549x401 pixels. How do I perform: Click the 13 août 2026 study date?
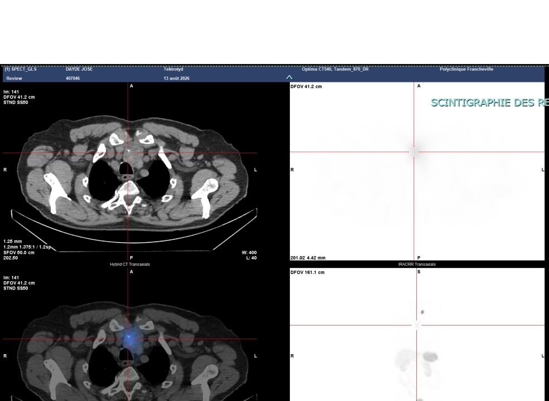177,79
